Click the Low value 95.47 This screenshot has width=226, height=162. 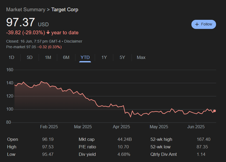pos(48,155)
